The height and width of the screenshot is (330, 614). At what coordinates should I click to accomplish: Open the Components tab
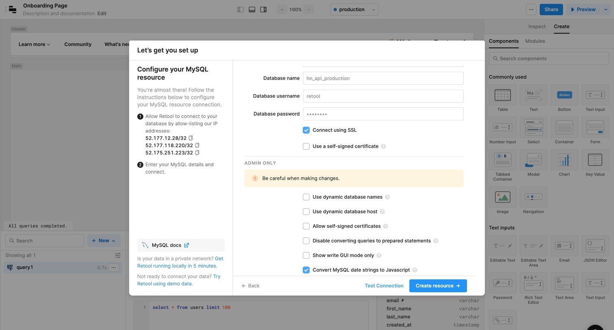(x=504, y=41)
